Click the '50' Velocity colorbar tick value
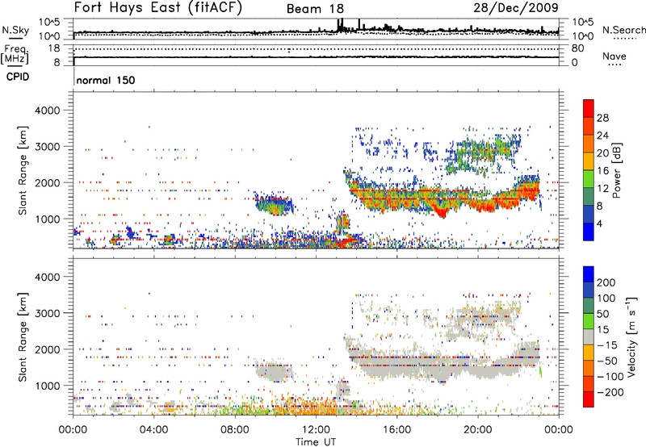Viewport: 646px width, 447px height. (602, 314)
